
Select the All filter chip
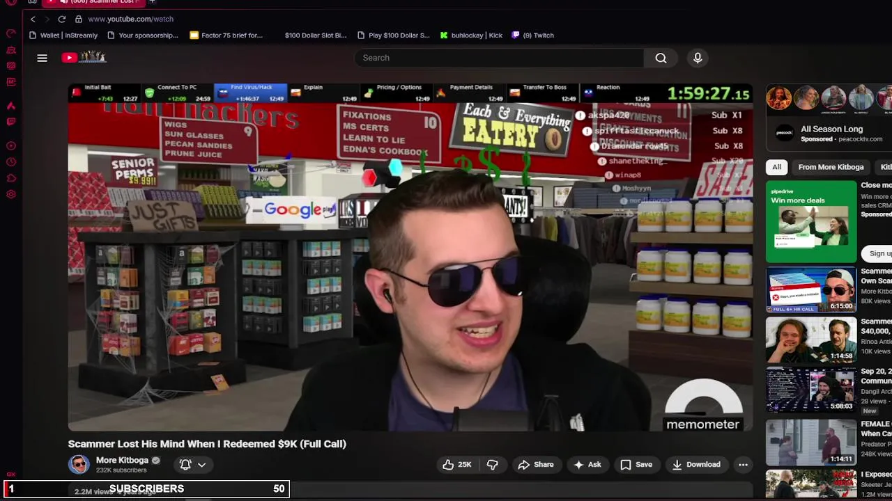[776, 167]
